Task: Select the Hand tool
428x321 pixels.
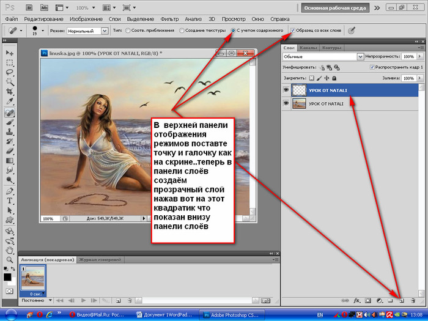Action: pyautogui.click(x=10, y=250)
